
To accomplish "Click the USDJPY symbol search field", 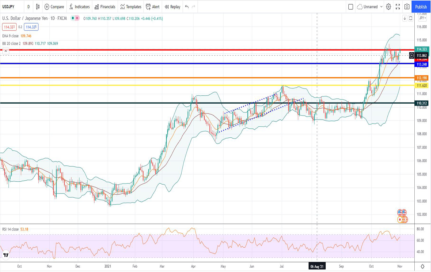I will click(x=9, y=7).
